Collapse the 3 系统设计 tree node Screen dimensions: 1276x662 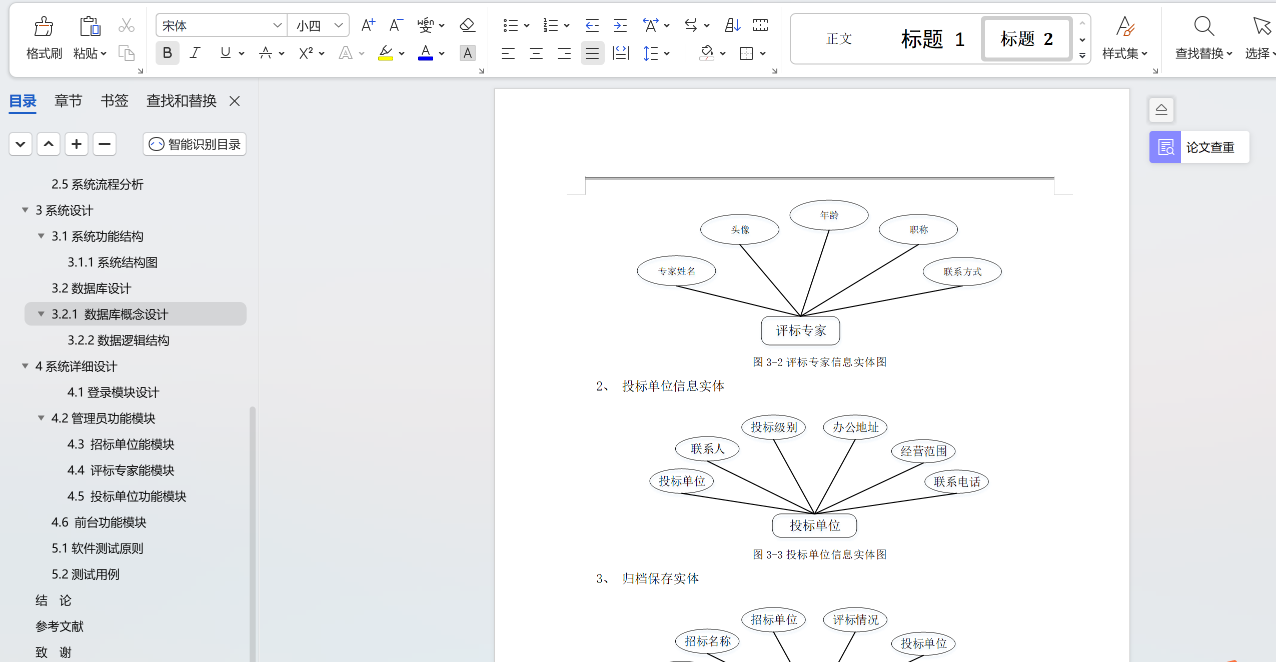(25, 210)
